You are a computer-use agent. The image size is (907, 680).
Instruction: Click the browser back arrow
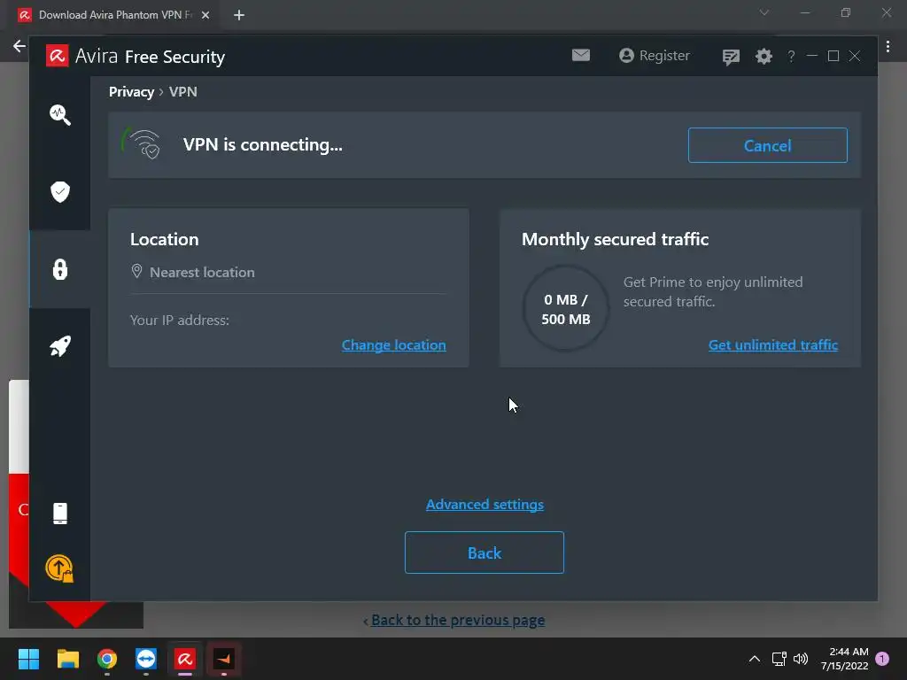tap(19, 46)
